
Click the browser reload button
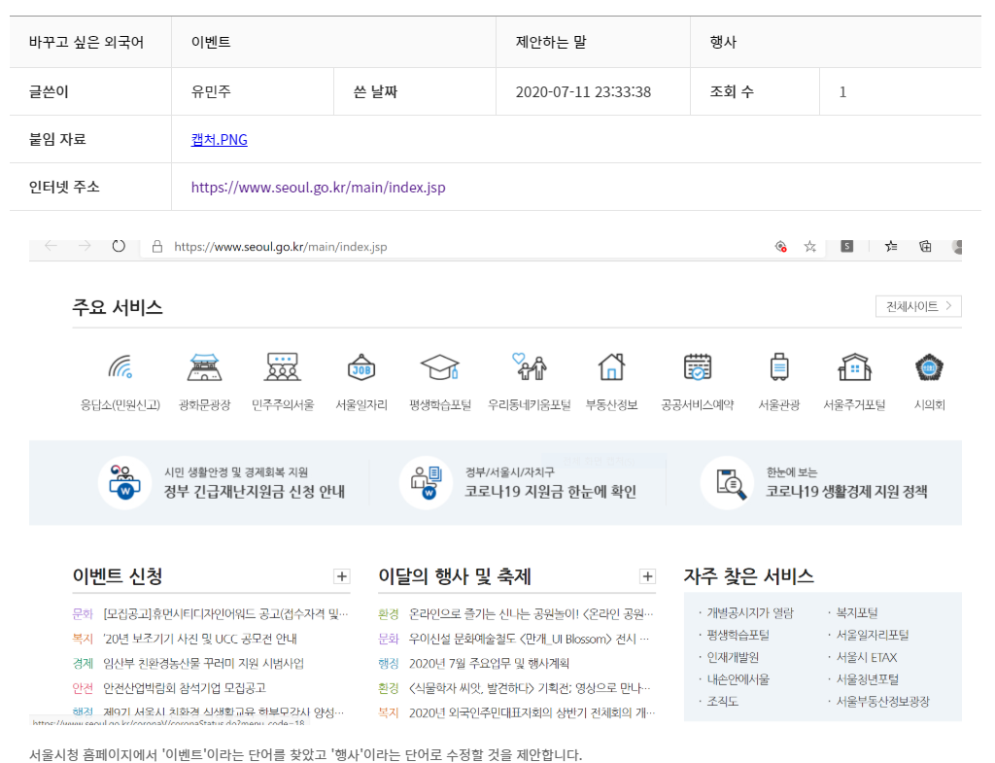(x=119, y=247)
